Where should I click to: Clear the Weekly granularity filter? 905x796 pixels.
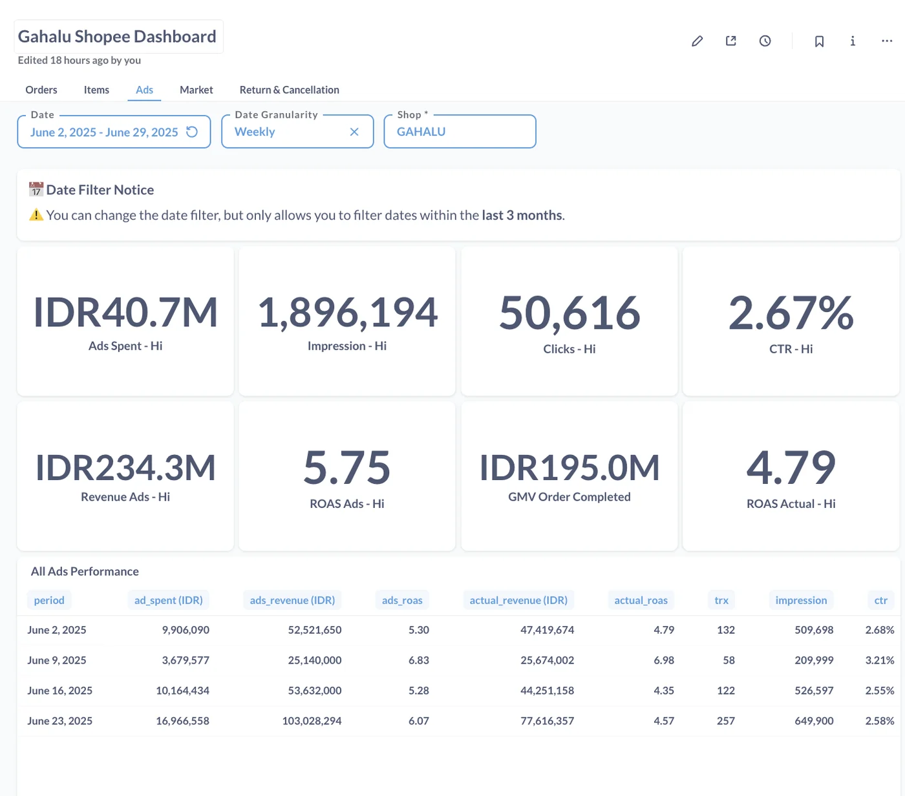[354, 132]
